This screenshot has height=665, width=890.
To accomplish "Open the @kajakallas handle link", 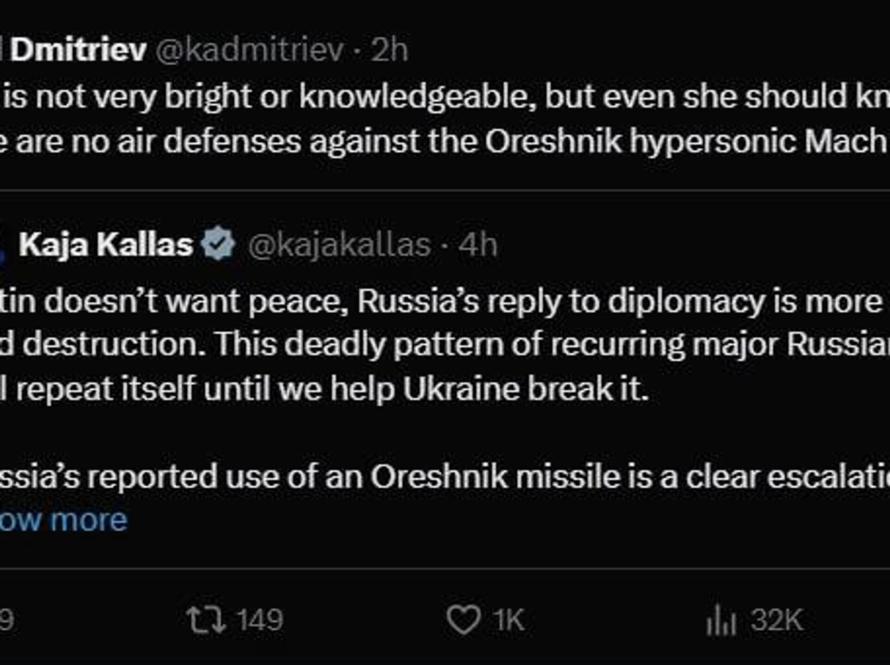I will pos(339,244).
